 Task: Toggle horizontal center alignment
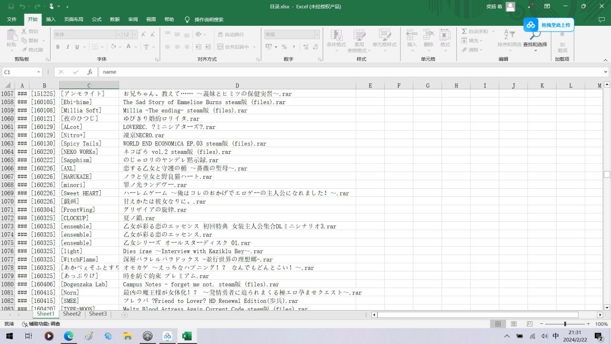click(x=177, y=47)
